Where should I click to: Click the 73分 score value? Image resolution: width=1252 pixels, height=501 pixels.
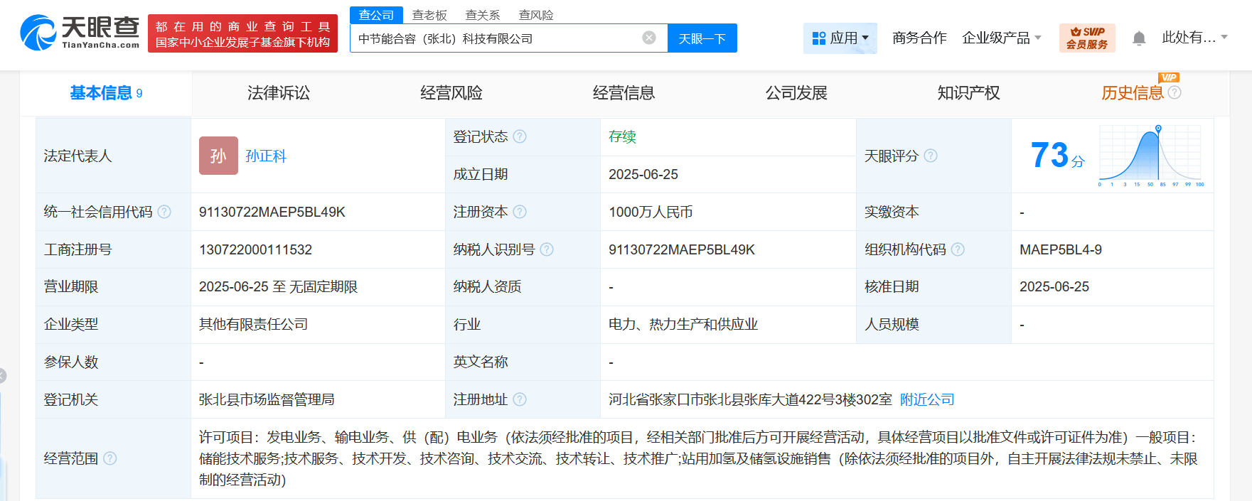click(1057, 155)
